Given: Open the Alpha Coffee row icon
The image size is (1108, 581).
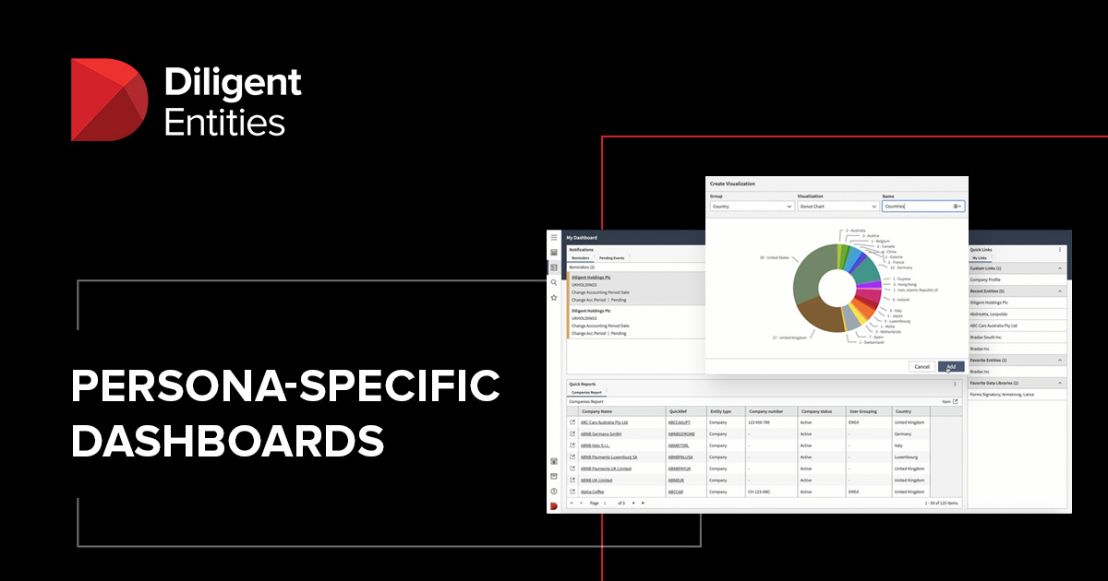Looking at the screenshot, I should tap(572, 492).
